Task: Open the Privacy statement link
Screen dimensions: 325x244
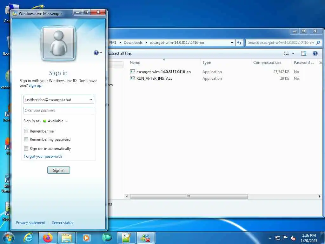Action: pos(31,223)
